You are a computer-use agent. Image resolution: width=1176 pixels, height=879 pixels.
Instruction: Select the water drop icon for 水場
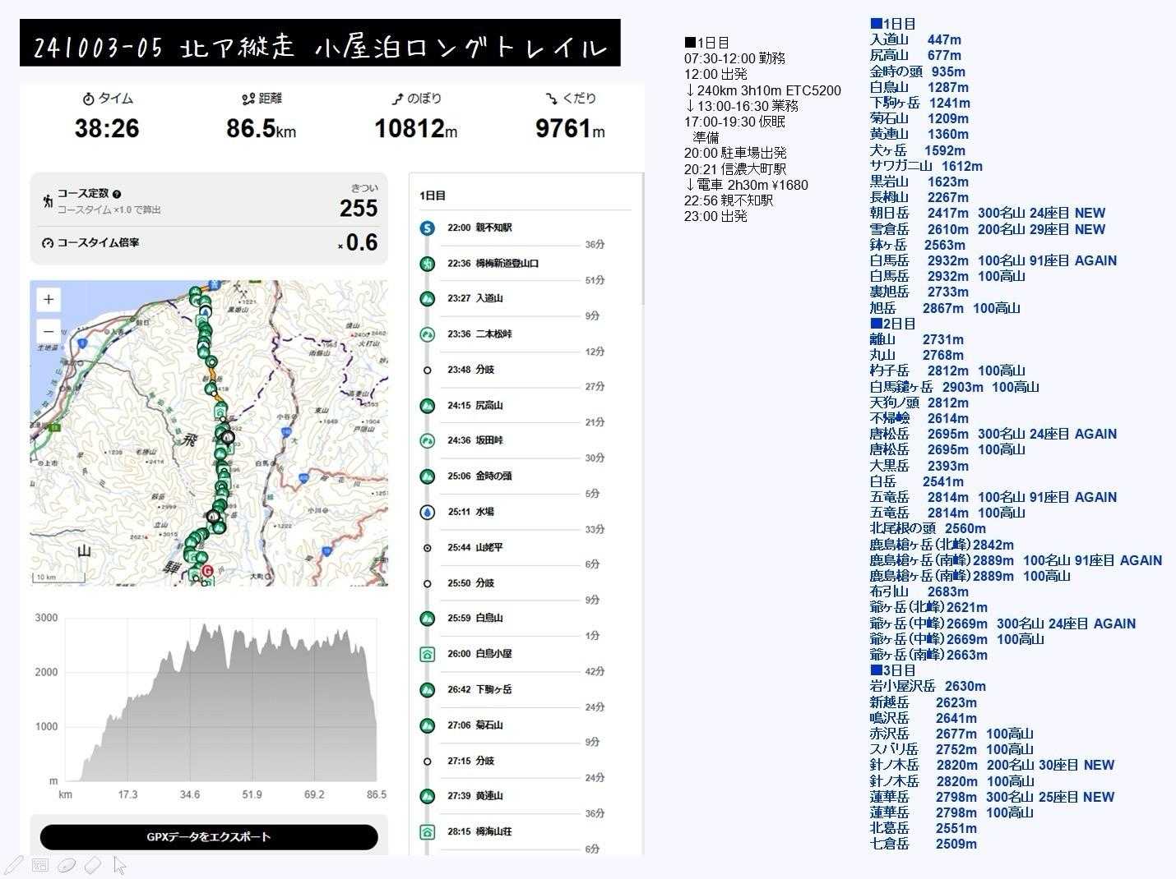(x=427, y=512)
